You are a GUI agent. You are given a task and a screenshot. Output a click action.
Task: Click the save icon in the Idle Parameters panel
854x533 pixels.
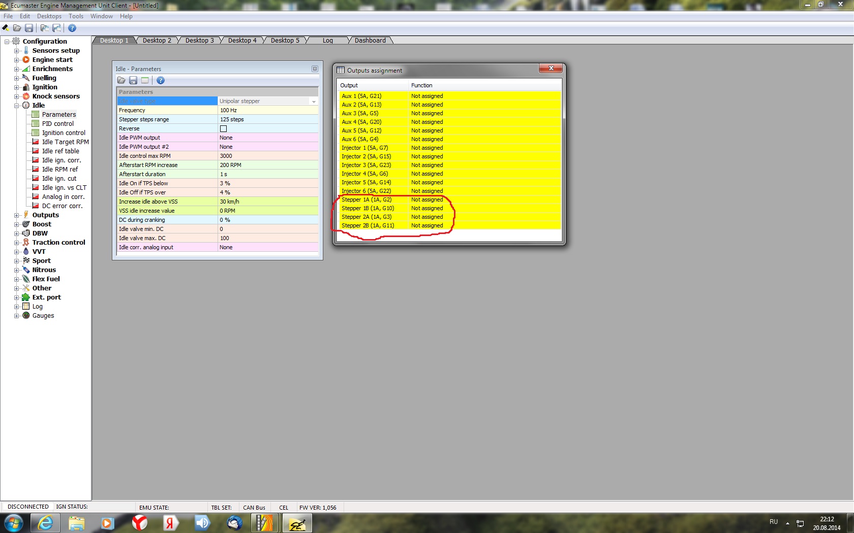133,80
